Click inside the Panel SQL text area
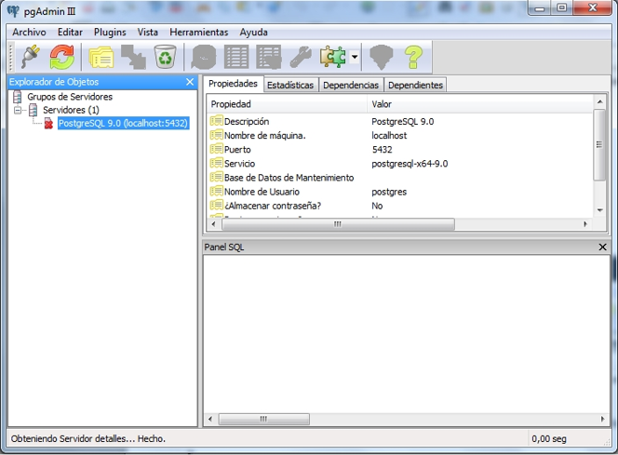Screen dimensions: 618x455 click(407, 334)
